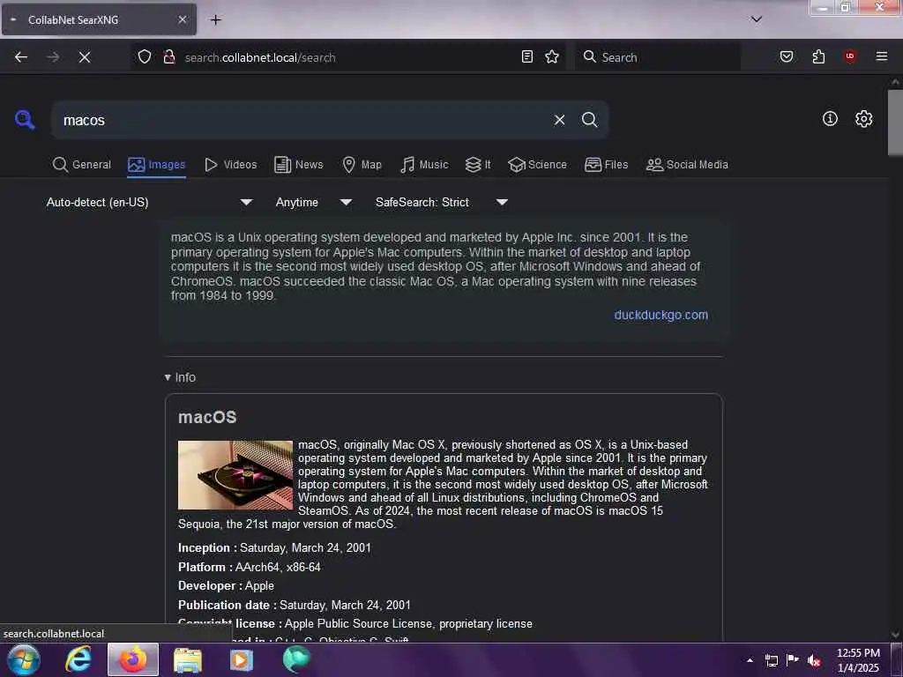Image resolution: width=903 pixels, height=677 pixels.
Task: Show hidden tray icons arrow
Action: (750, 660)
